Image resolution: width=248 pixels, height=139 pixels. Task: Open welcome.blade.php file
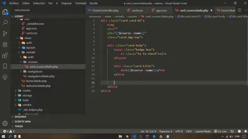pyautogui.click(x=38, y=86)
